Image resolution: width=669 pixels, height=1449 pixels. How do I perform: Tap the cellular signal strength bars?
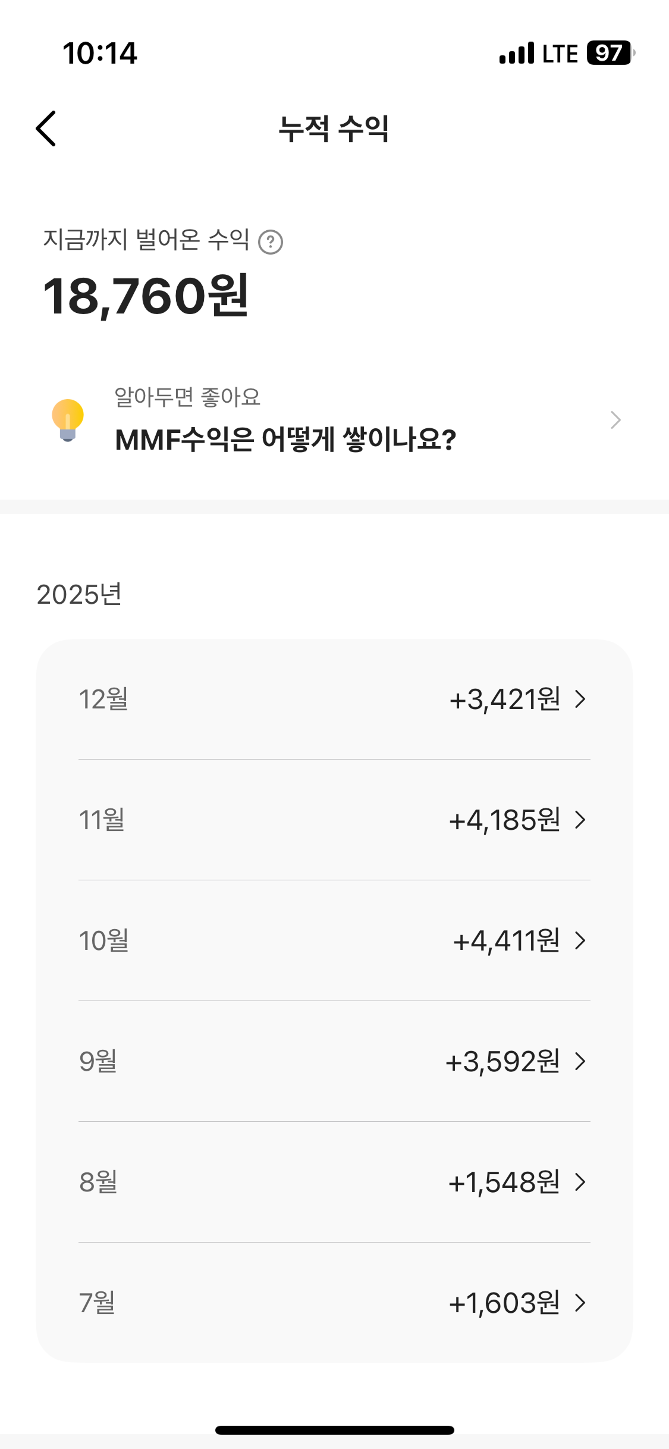click(x=516, y=54)
